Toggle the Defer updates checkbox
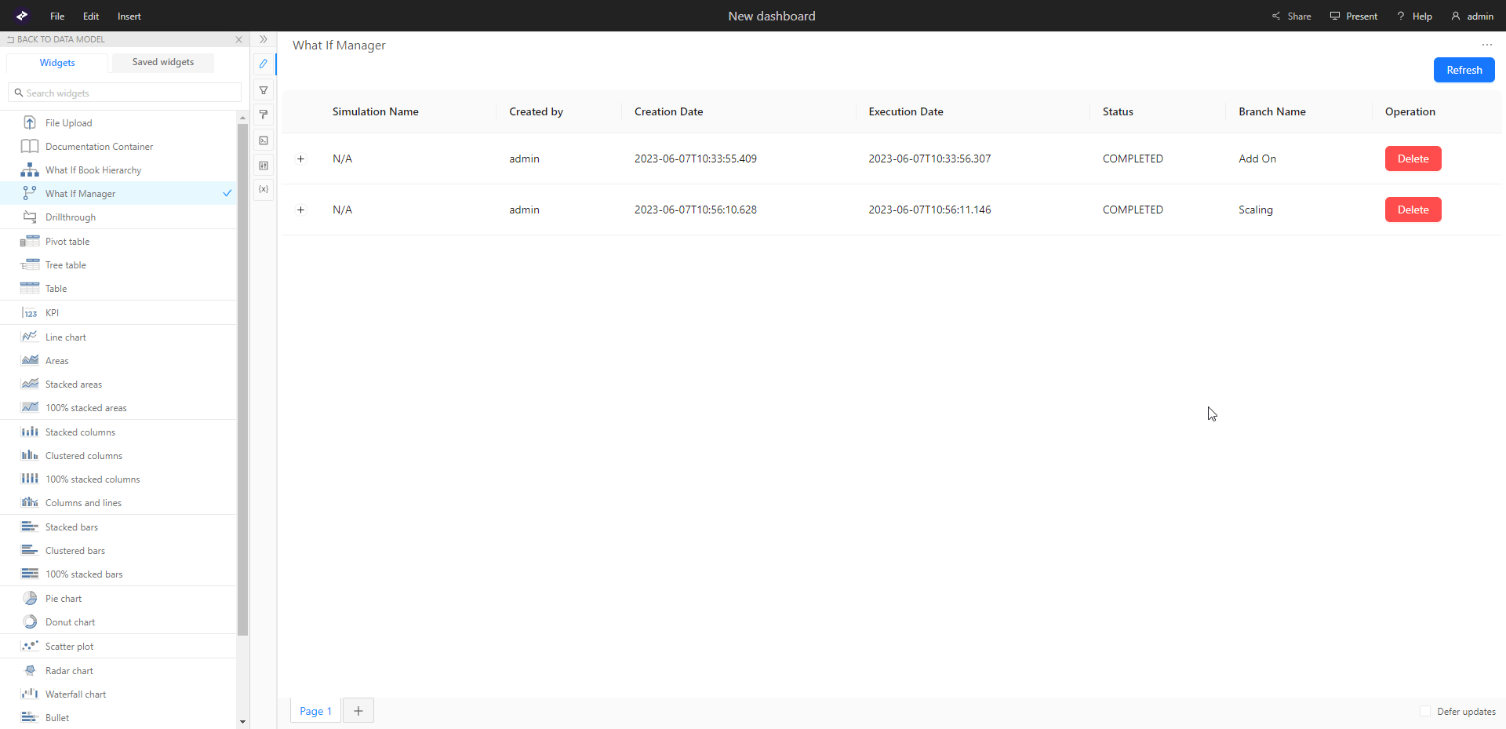 [x=1425, y=711]
